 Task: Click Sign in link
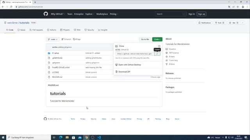point(191,14)
